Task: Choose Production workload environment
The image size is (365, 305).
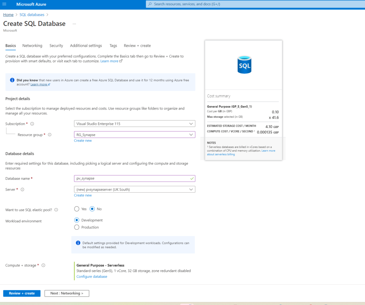Action: 77,227
